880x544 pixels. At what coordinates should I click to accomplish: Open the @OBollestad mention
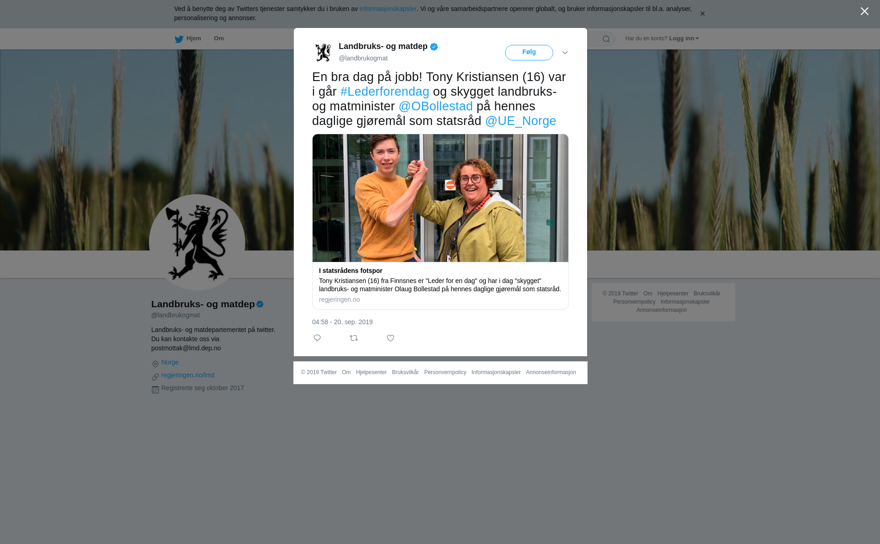pos(435,106)
